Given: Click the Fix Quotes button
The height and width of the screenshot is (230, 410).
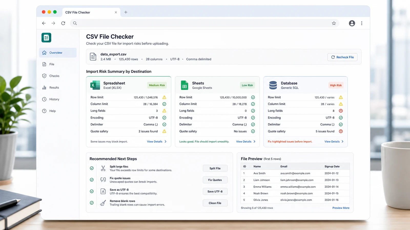Looking at the screenshot, I should point(215,180).
